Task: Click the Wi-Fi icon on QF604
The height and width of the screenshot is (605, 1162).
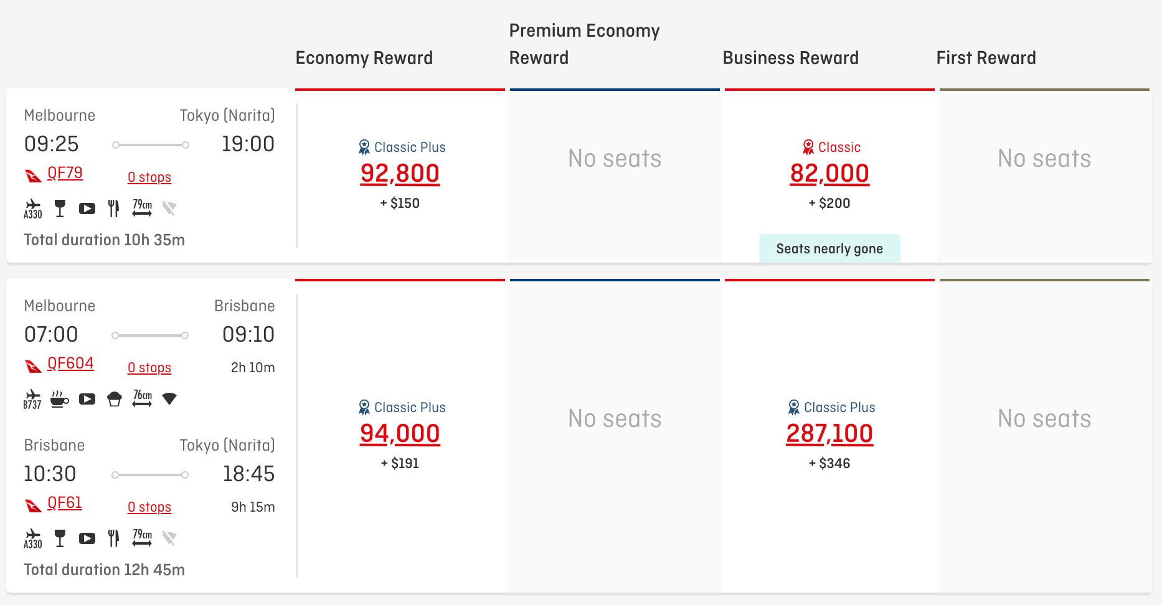Action: click(x=169, y=398)
